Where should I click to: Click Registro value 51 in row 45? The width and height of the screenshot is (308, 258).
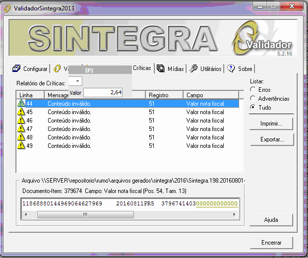tap(151, 112)
